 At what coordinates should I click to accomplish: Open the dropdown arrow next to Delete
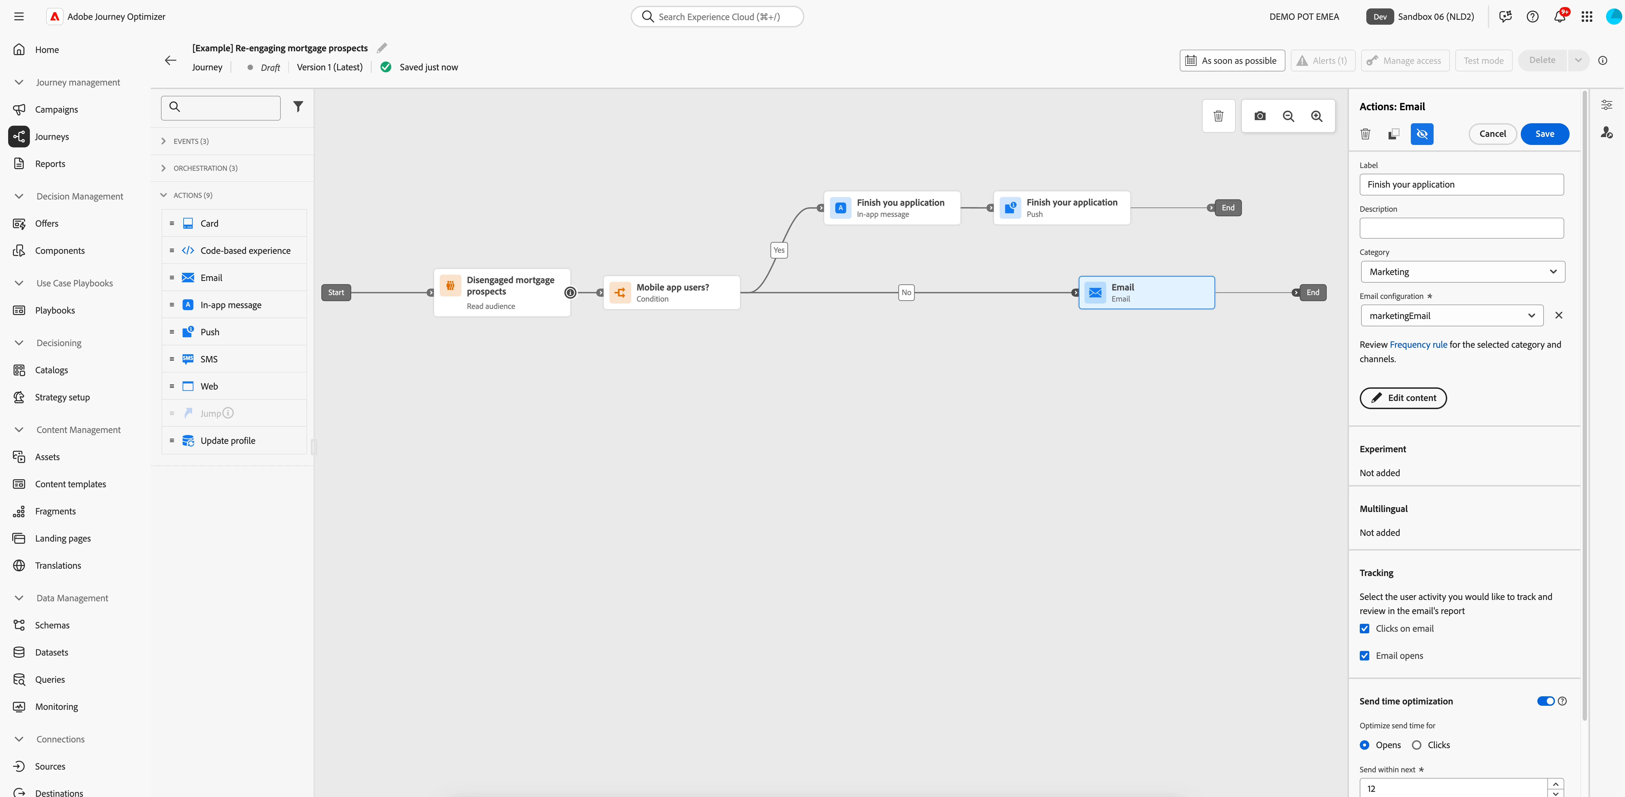click(1578, 61)
